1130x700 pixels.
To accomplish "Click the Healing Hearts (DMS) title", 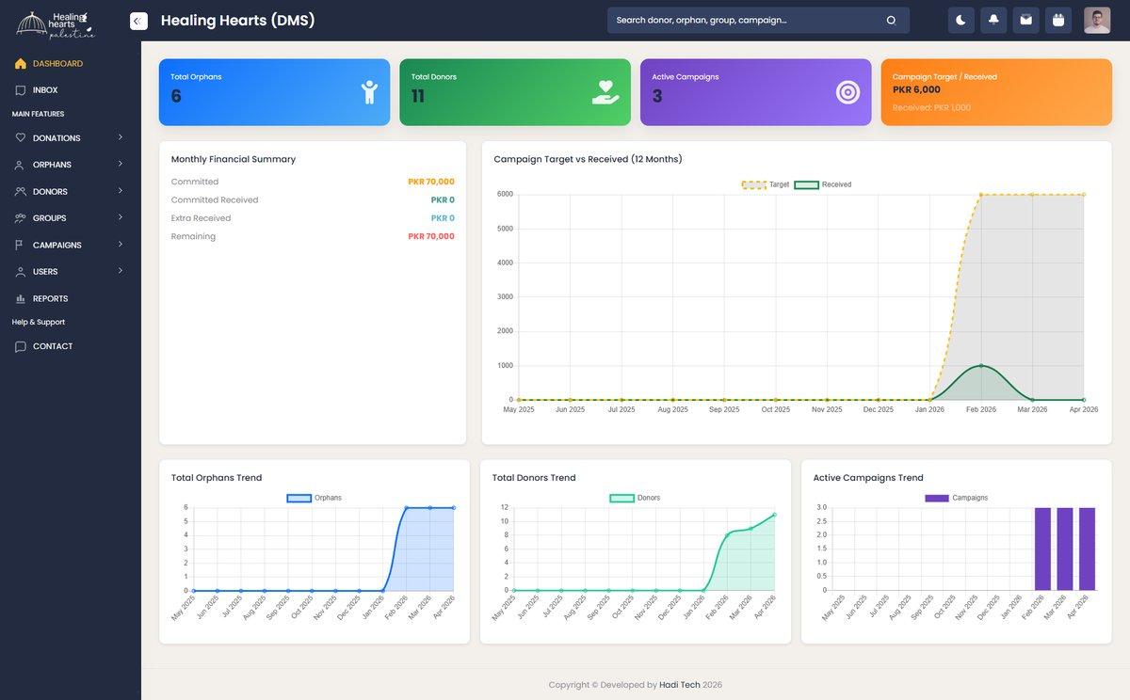I will coord(238,21).
